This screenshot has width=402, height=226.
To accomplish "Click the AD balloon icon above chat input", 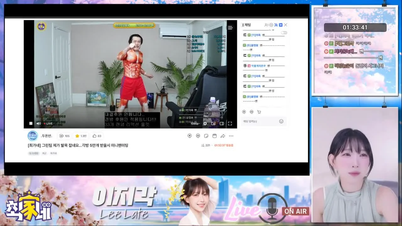I will (252, 112).
